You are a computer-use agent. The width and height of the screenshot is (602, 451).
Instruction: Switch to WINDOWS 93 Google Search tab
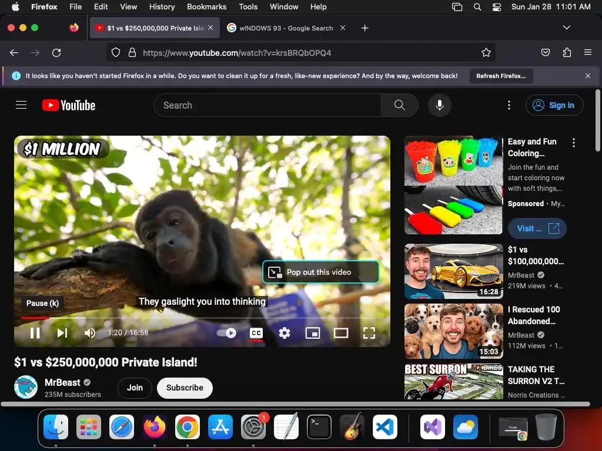click(x=286, y=28)
